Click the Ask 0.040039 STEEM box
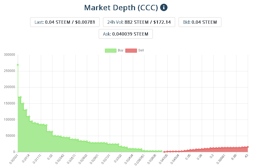 (x=126, y=34)
